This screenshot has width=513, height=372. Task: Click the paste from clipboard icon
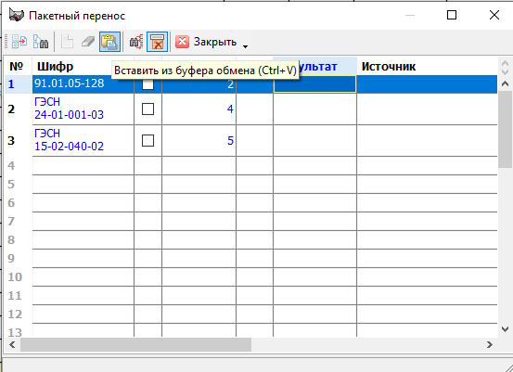(x=109, y=42)
